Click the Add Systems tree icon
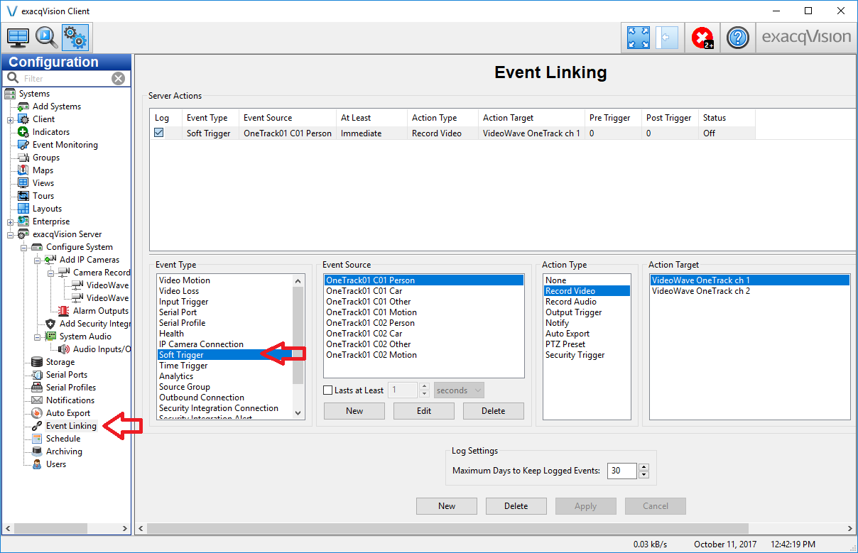The width and height of the screenshot is (858, 553). click(24, 106)
